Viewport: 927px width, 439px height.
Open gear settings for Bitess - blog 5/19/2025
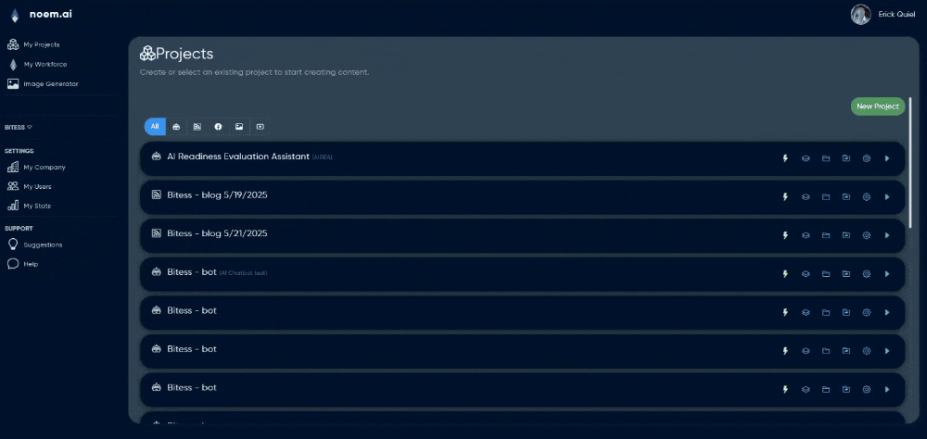pyautogui.click(x=867, y=196)
